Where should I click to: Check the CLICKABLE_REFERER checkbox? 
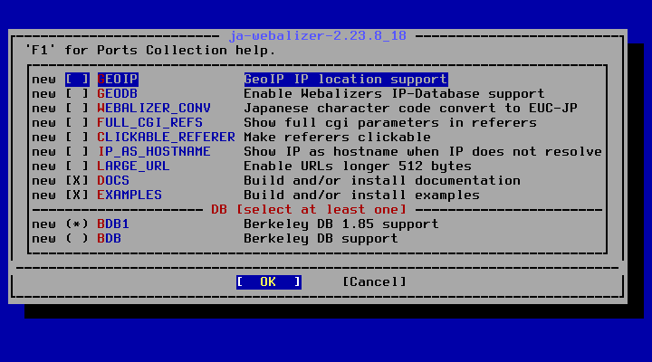[77, 138]
